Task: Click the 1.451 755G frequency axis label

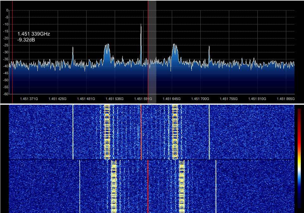Action: (229, 99)
